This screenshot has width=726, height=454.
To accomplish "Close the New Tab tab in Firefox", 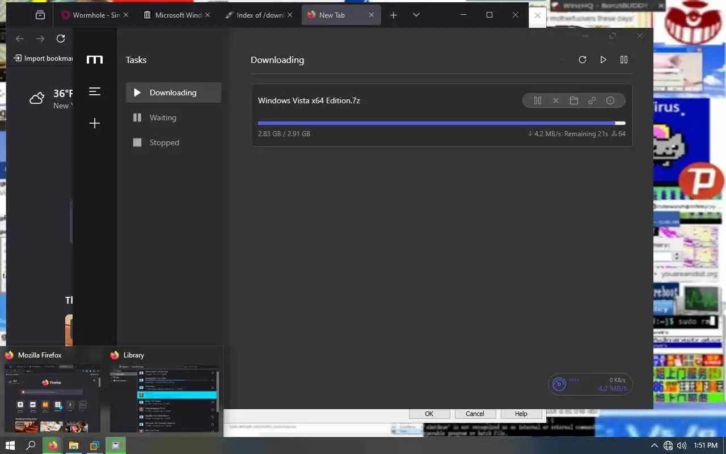I will pos(372,15).
